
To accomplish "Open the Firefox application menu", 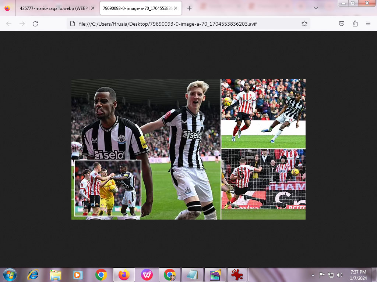I will point(368,23).
